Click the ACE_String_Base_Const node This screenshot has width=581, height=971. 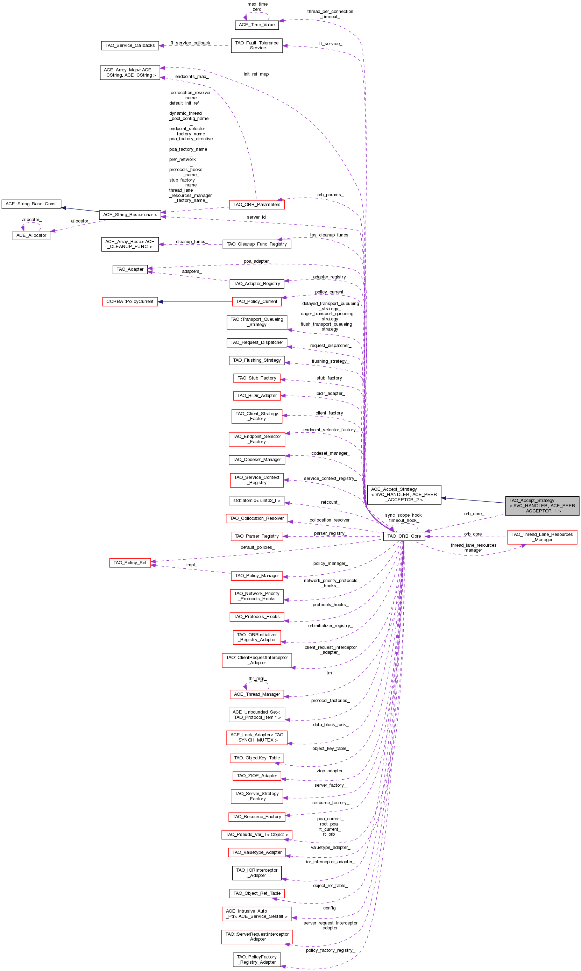31,204
